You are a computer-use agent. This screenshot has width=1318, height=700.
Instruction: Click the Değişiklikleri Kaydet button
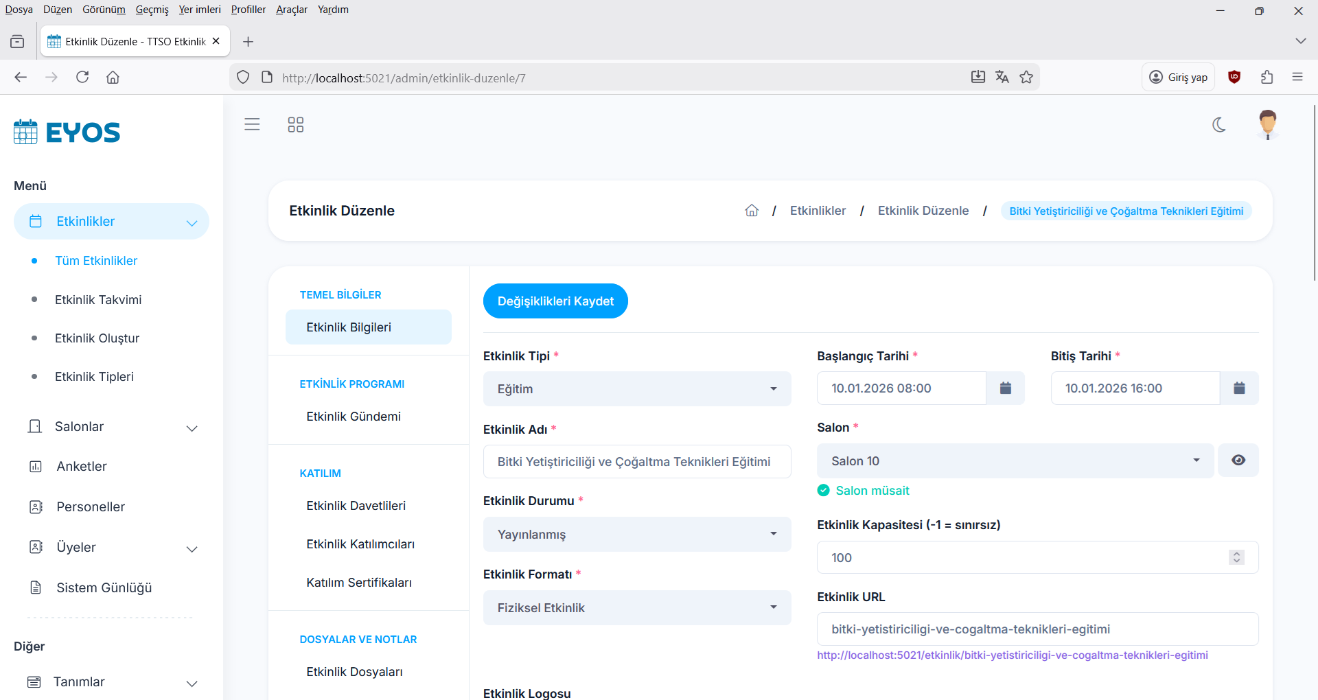coord(555,301)
